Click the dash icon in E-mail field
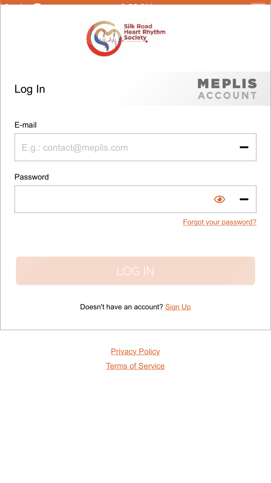271x483 pixels. 244,148
